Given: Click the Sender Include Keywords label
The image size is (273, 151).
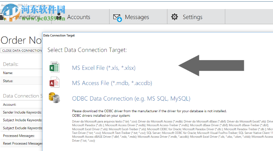Looking at the screenshot, I should point(22,112).
